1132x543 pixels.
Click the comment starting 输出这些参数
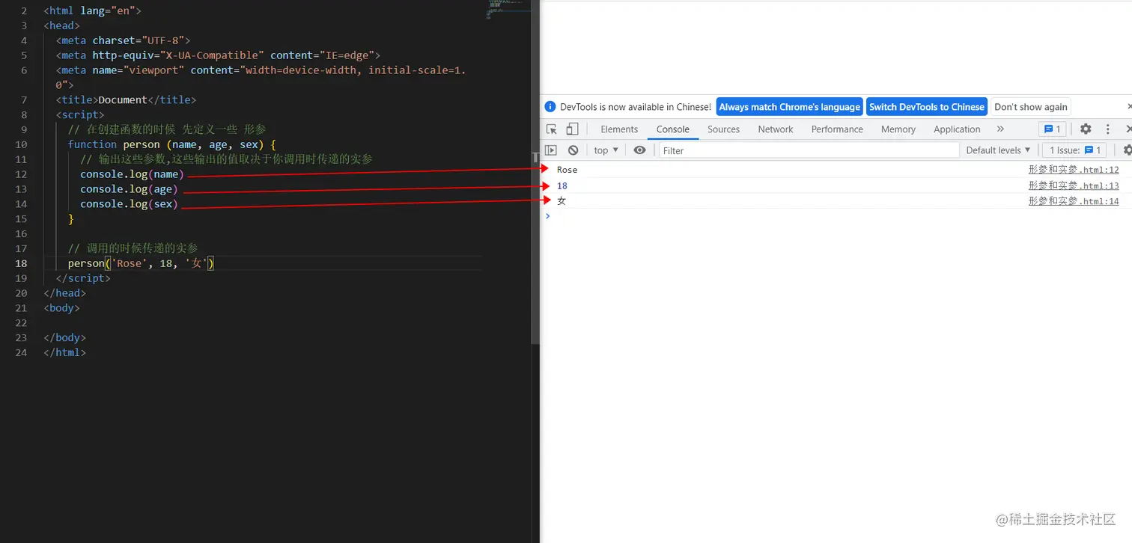click(x=226, y=159)
